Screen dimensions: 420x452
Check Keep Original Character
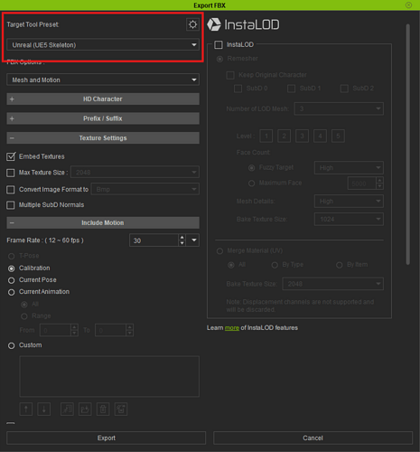click(230, 75)
